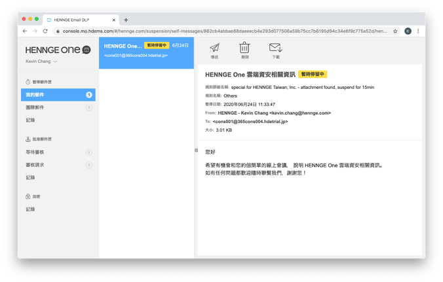This screenshot has height=282, width=443.
Task: Open the browser profile avatar K
Action: pyautogui.click(x=408, y=31)
